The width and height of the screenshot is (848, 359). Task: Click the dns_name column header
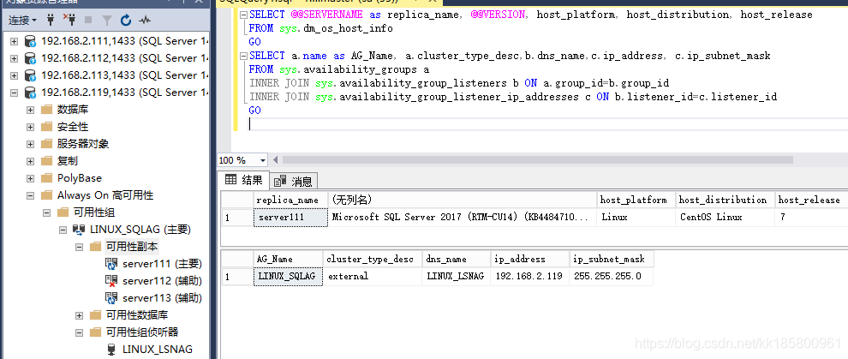tap(457, 260)
